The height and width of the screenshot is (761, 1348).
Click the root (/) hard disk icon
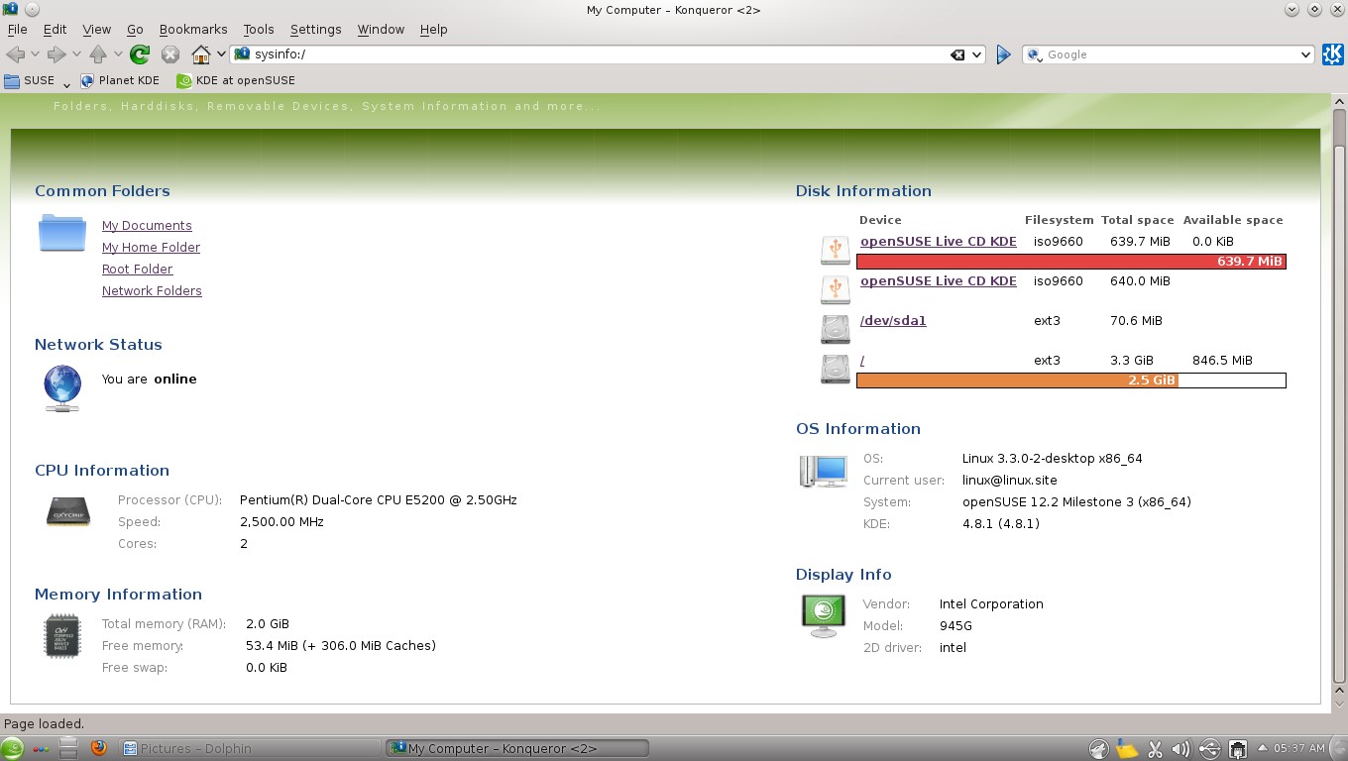(836, 369)
